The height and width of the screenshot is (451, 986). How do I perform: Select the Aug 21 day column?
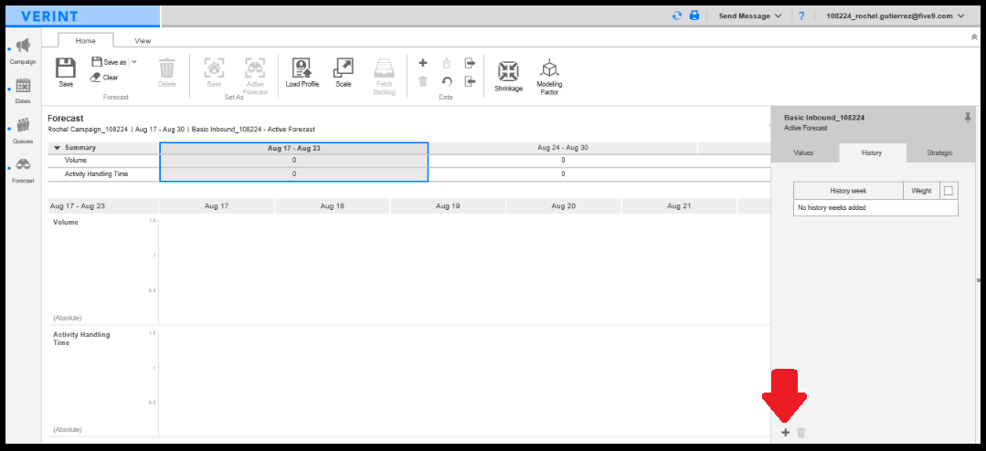[679, 206]
